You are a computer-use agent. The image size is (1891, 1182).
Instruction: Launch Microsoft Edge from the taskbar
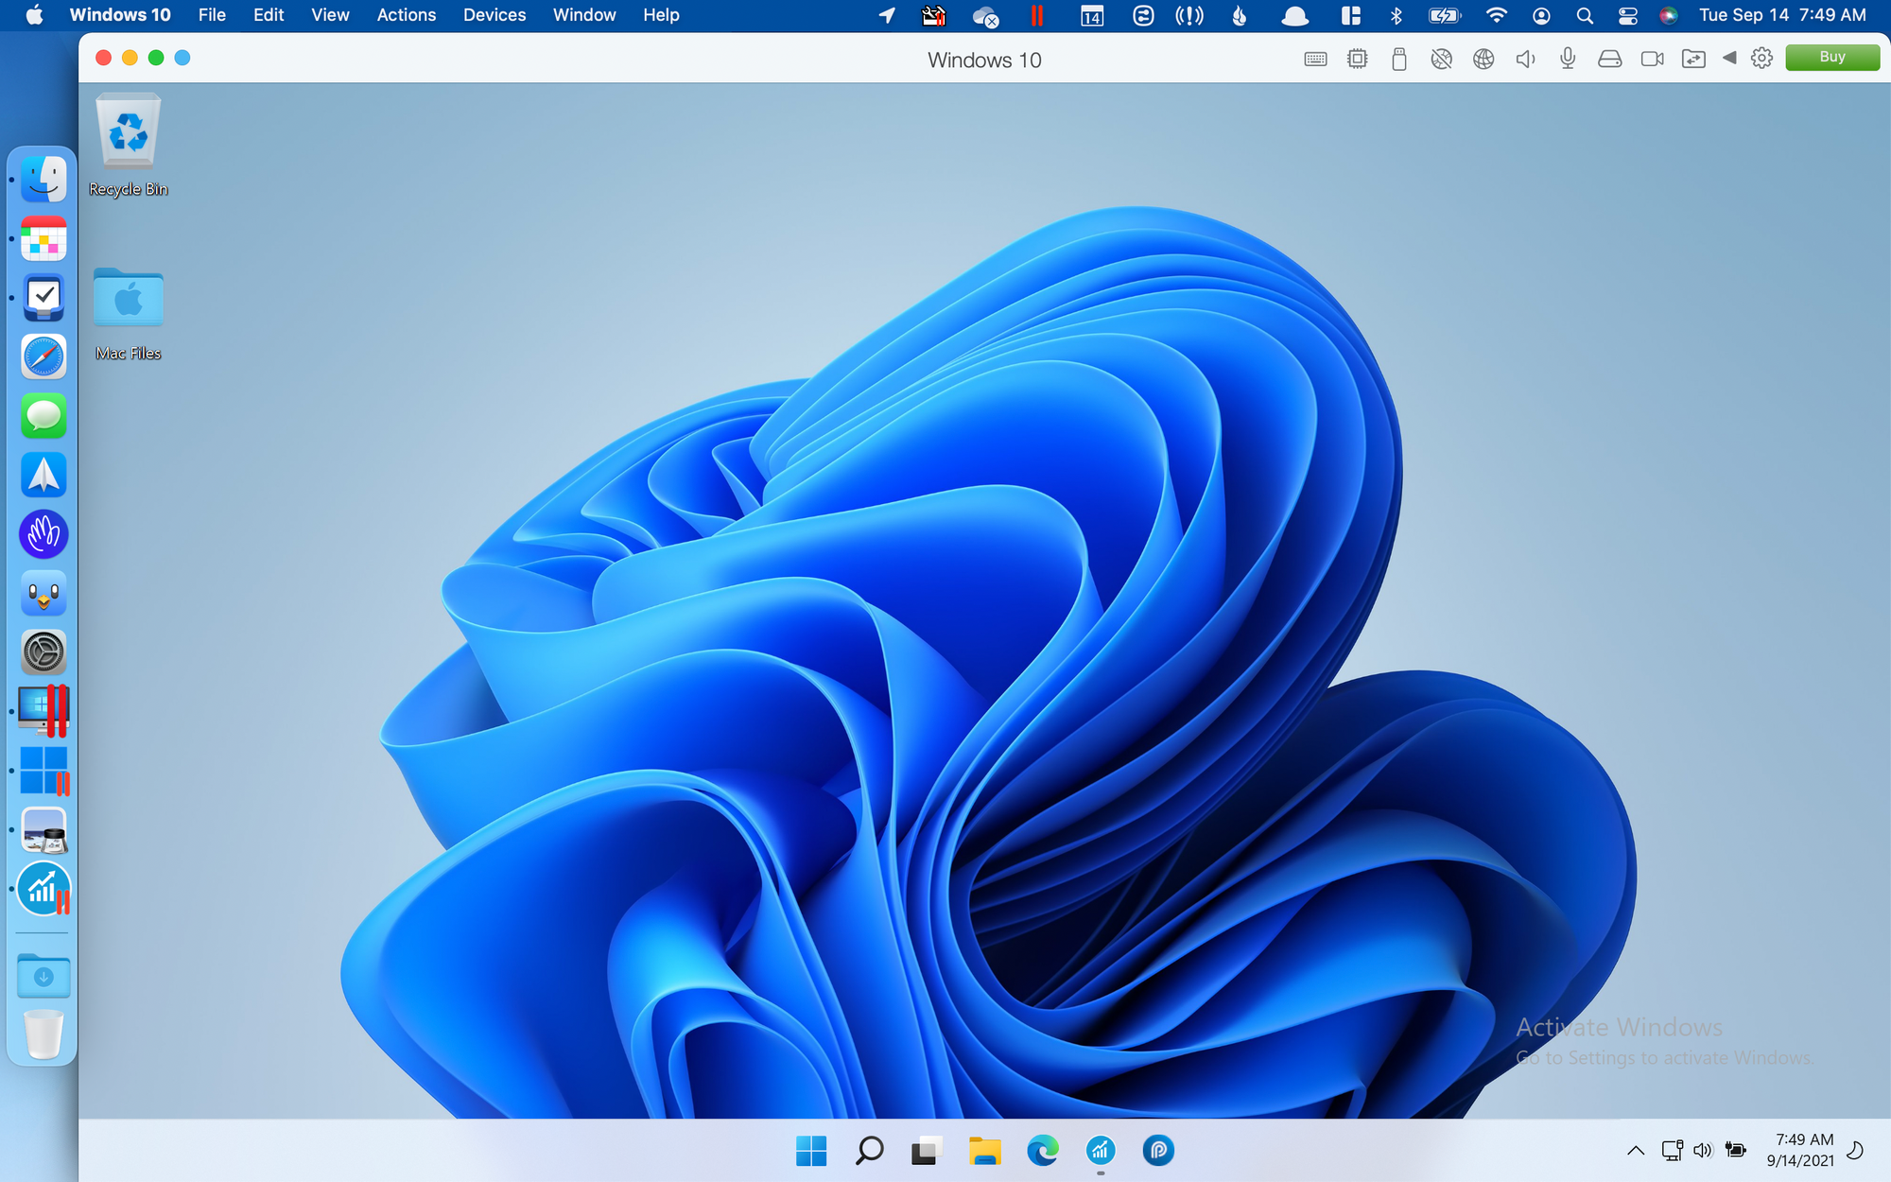click(1043, 1151)
